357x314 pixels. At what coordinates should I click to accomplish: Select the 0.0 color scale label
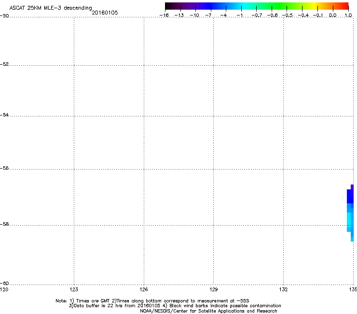point(333,15)
